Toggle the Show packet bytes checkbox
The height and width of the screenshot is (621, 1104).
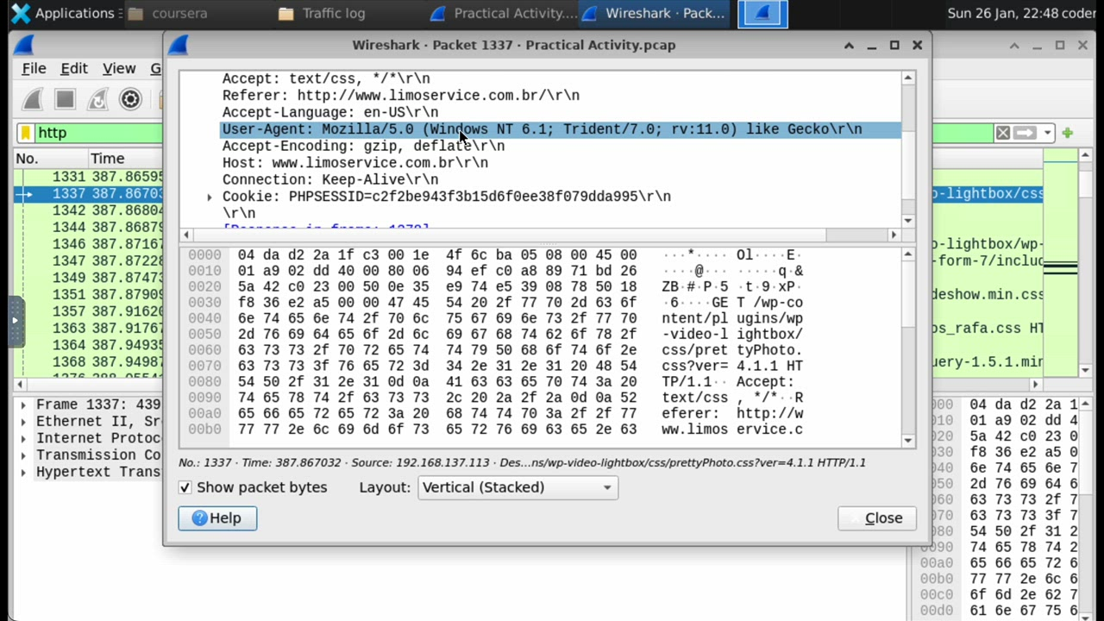185,487
